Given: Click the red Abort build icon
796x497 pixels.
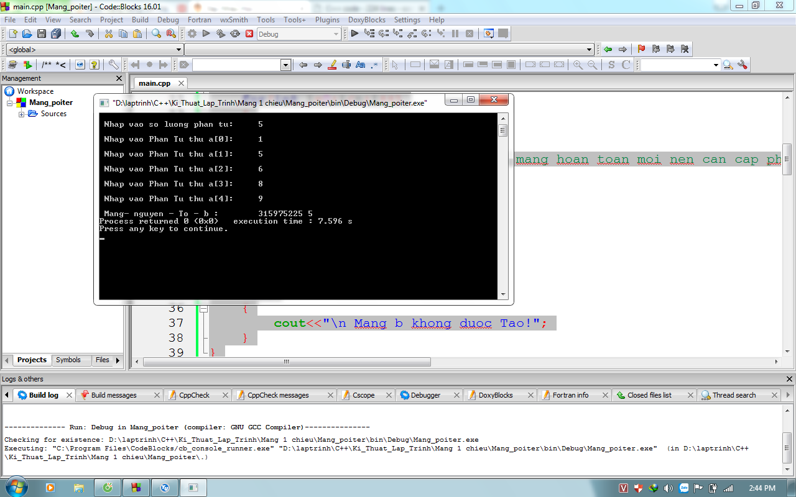Looking at the screenshot, I should pos(249,34).
